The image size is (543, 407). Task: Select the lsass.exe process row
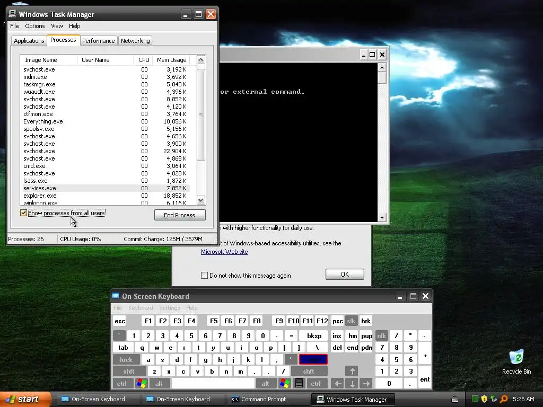point(106,181)
